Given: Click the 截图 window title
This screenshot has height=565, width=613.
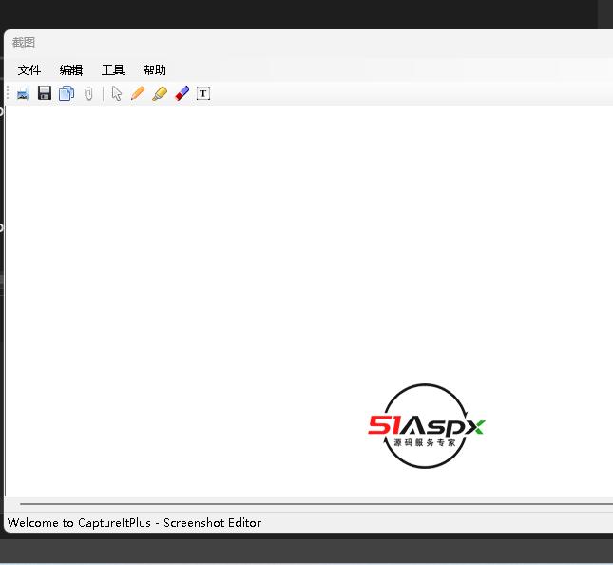Looking at the screenshot, I should pos(24,42).
